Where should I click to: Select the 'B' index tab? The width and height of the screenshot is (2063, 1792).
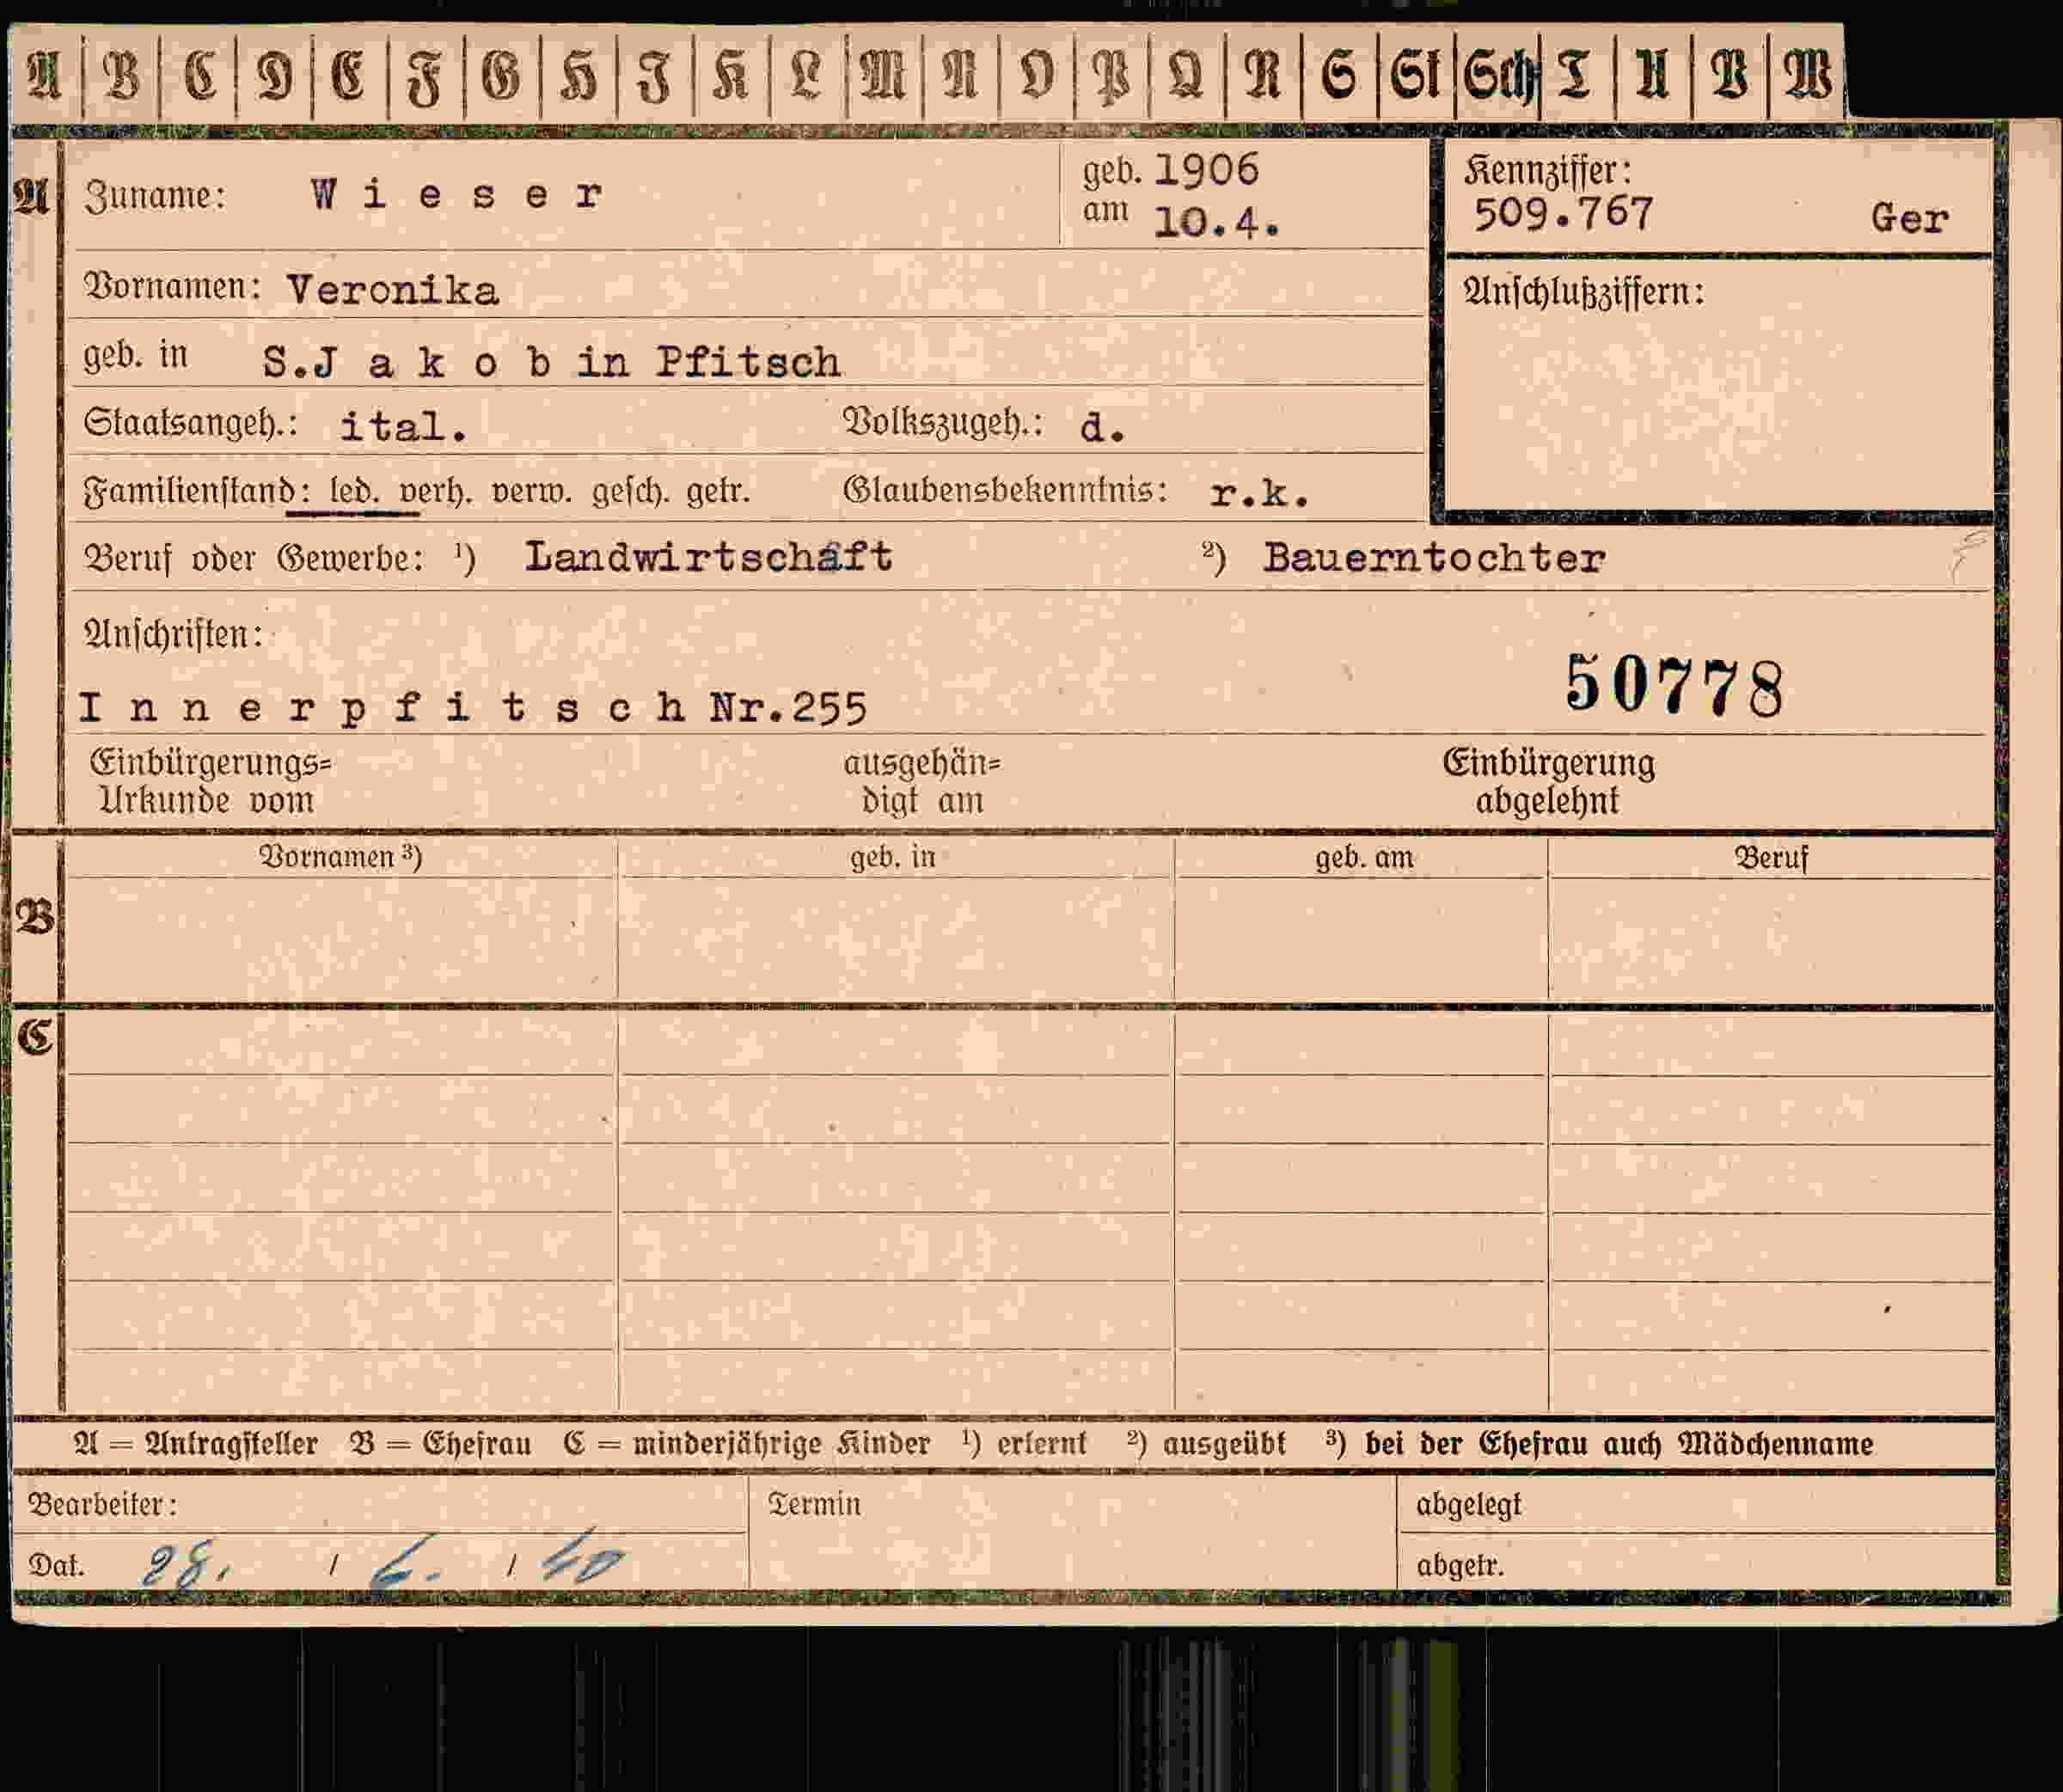pyautogui.click(x=121, y=76)
